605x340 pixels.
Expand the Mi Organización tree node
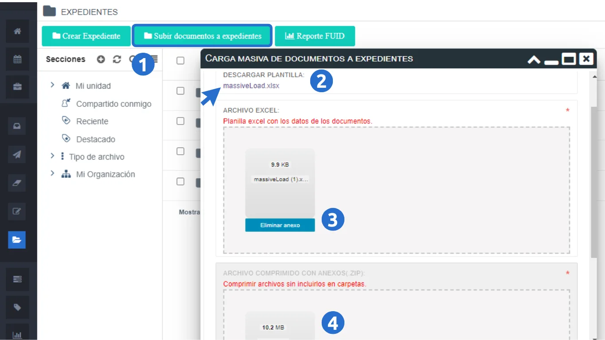(x=52, y=174)
